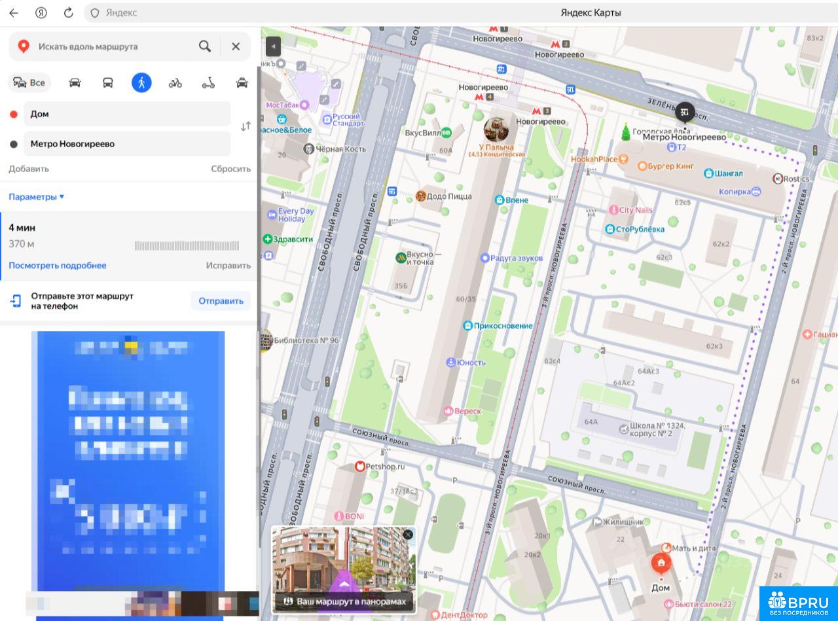Open the Додо Пицца place icon
Viewport: 838px width, 621px height.
pos(421,196)
